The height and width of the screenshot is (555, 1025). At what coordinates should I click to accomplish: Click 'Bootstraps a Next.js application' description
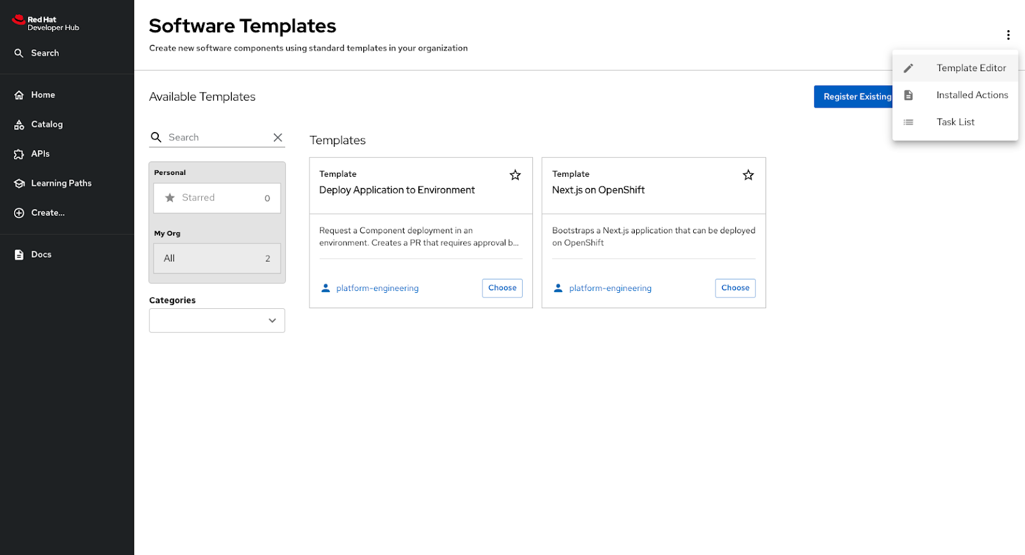[653, 236]
